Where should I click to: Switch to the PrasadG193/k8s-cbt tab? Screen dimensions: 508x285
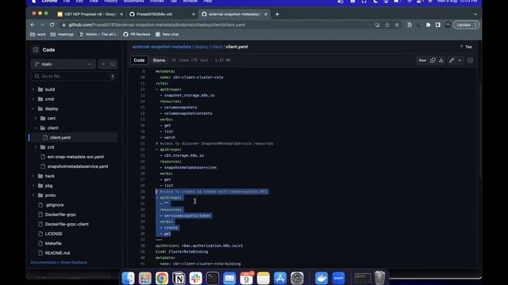coord(161,14)
